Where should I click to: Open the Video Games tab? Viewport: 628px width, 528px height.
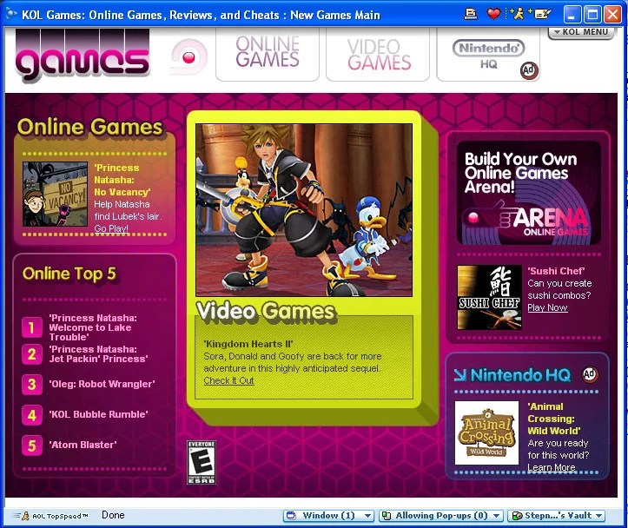[378, 54]
